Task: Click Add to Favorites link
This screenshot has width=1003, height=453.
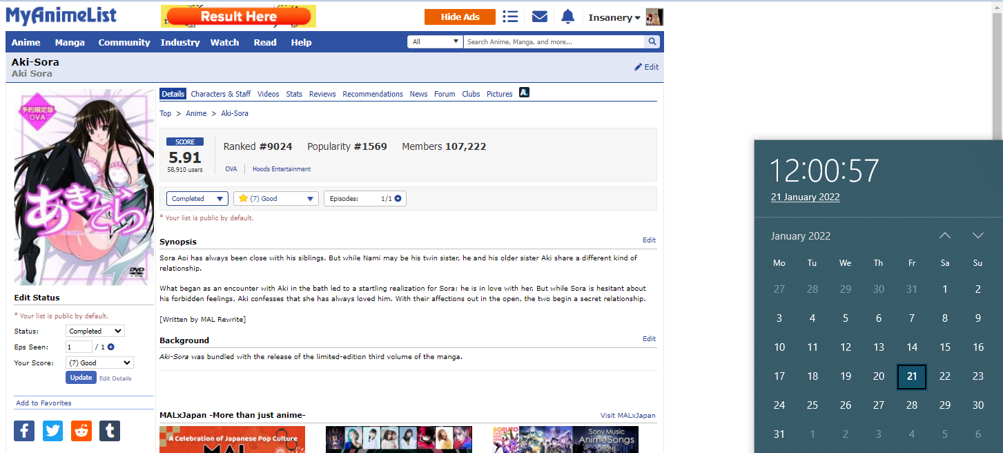Action: coord(43,403)
